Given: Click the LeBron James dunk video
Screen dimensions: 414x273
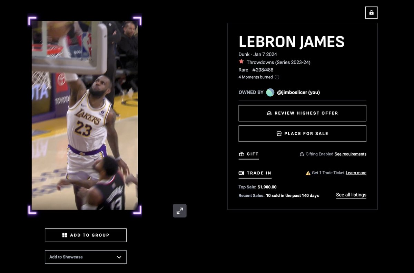Looking at the screenshot, I should coord(85,115).
